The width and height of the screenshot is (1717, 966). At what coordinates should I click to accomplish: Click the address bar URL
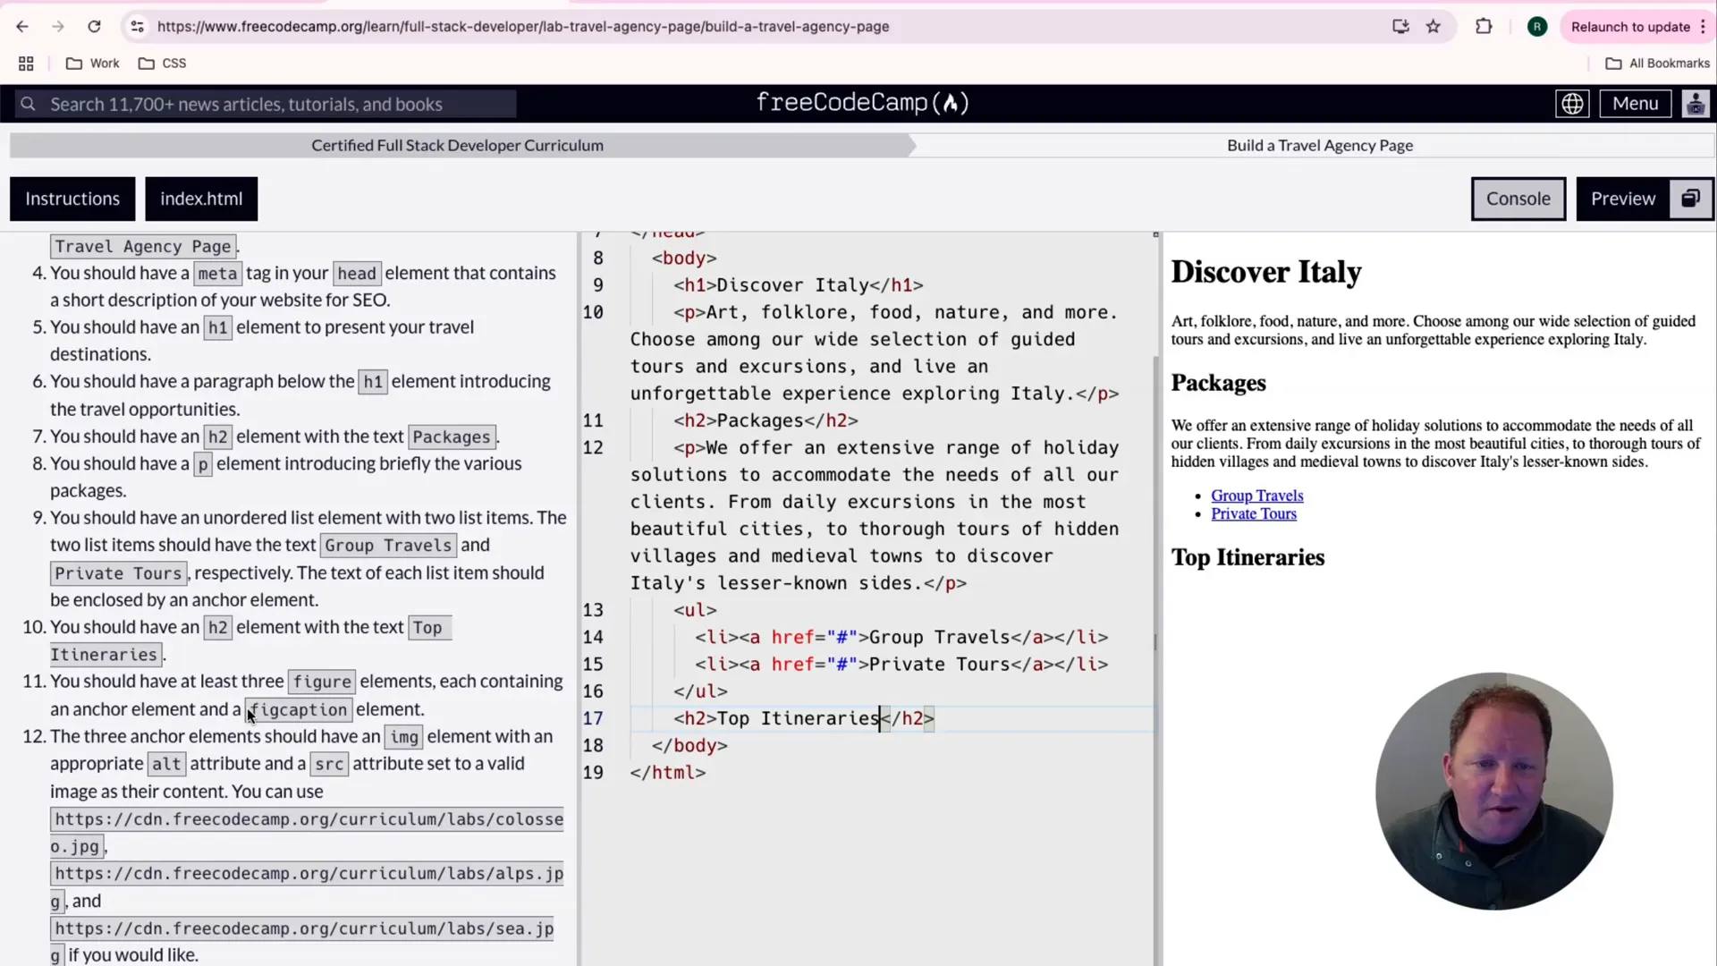(523, 27)
